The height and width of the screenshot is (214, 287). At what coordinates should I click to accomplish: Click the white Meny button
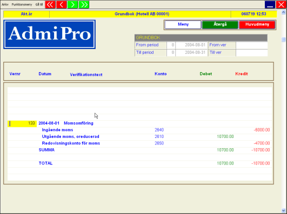183,25
